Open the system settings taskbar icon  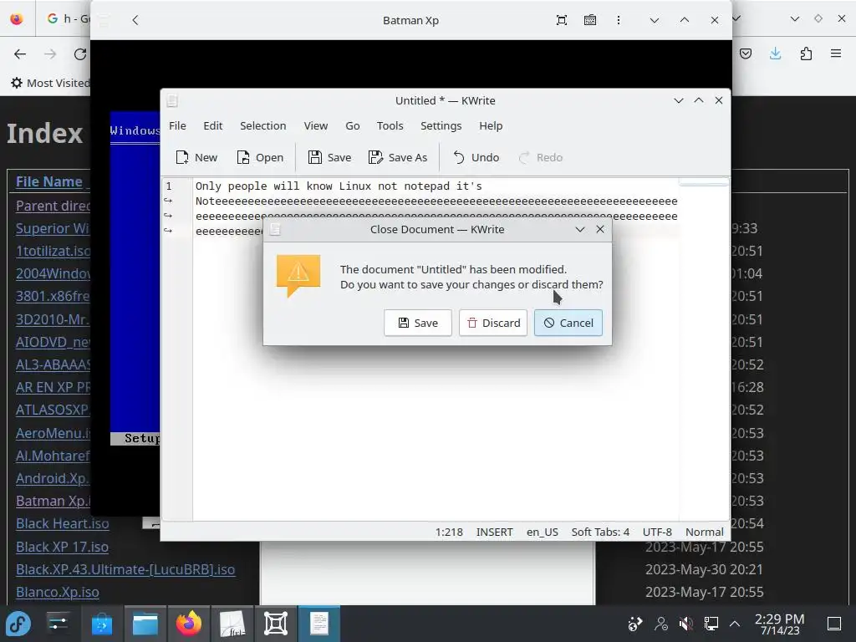tap(58, 624)
